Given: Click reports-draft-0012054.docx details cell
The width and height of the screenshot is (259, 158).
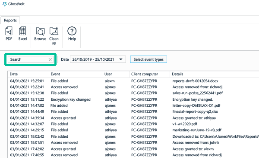Looking at the screenshot, I should tap(195, 81).
